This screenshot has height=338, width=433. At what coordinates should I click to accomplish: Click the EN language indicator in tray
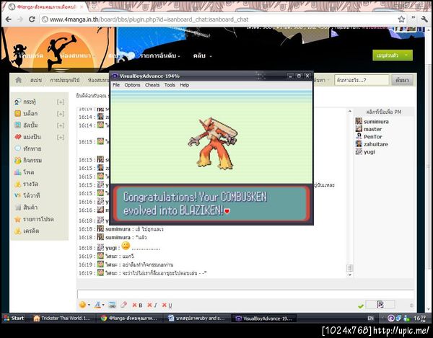click(x=370, y=319)
